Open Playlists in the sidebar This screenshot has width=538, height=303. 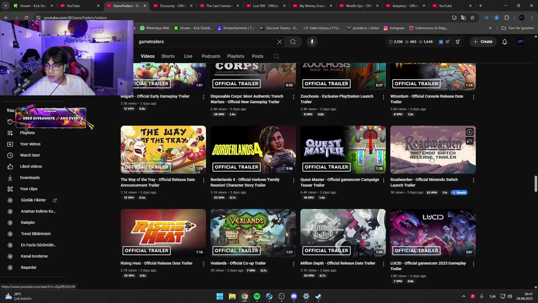point(27,133)
